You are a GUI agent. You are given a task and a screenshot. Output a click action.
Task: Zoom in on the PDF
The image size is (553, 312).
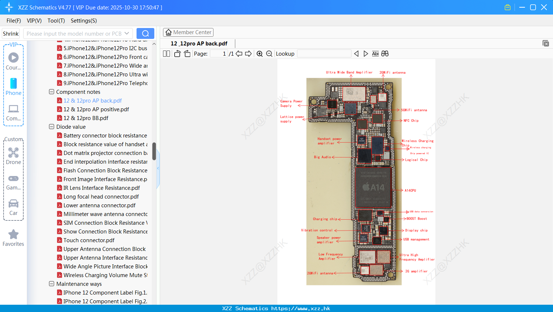tap(260, 54)
